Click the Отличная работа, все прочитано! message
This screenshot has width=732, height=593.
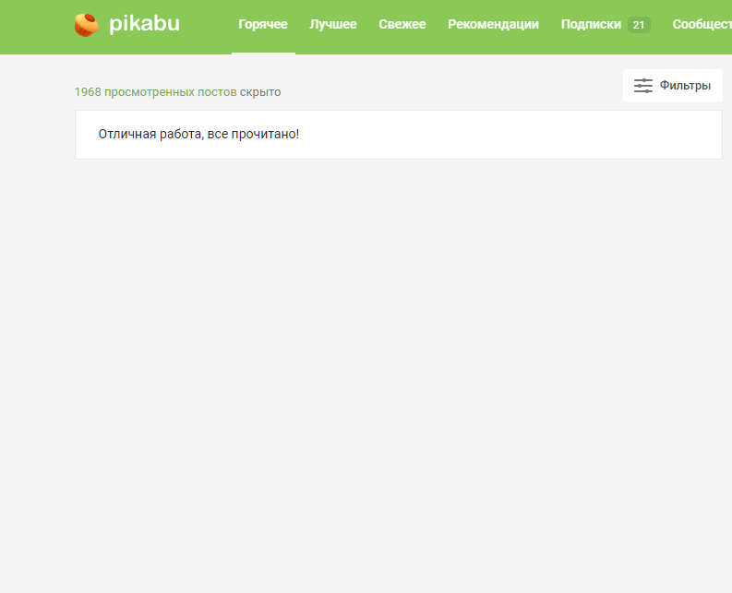pos(198,135)
